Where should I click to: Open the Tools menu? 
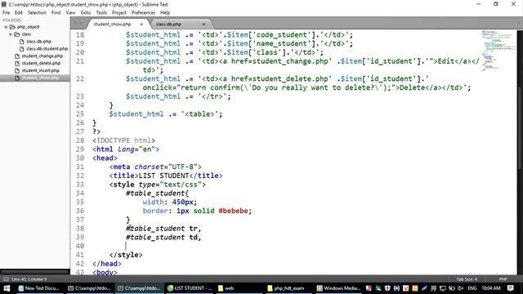[101, 13]
